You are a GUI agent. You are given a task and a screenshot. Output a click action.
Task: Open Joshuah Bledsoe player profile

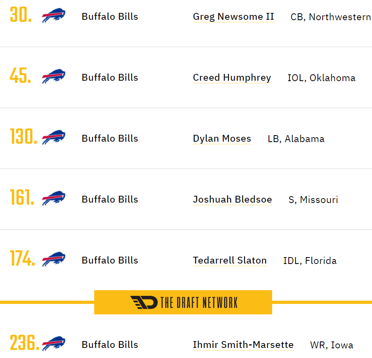[232, 199]
